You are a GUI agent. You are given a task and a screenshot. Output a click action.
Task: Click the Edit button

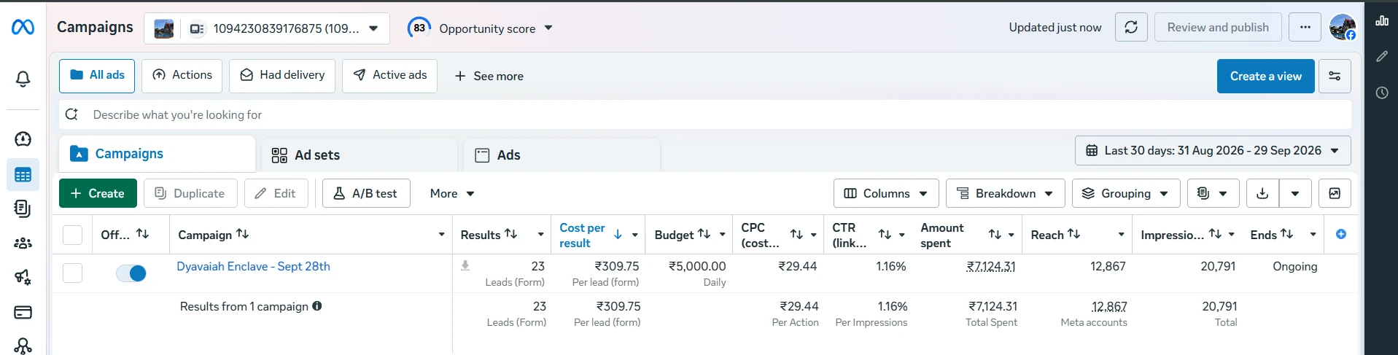tap(276, 193)
